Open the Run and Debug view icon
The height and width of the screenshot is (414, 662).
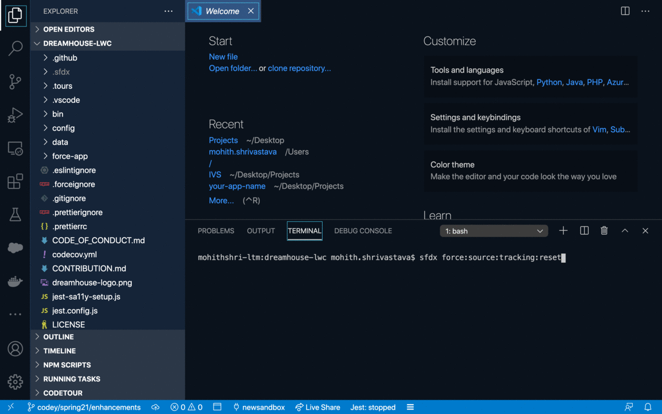coord(15,115)
